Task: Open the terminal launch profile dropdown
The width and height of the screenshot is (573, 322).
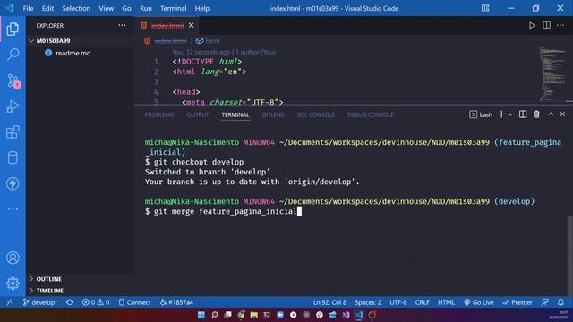Action: (510, 114)
